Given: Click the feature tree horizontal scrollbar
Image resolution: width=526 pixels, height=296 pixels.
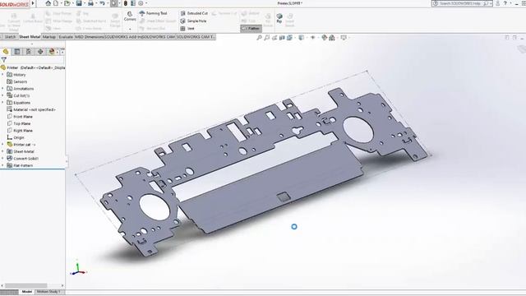Looking at the screenshot, I should click(x=26, y=285).
